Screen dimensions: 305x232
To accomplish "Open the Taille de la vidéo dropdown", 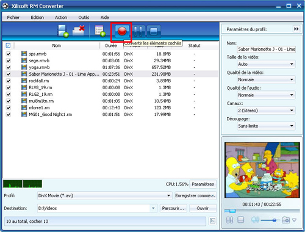I will click(x=266, y=64).
